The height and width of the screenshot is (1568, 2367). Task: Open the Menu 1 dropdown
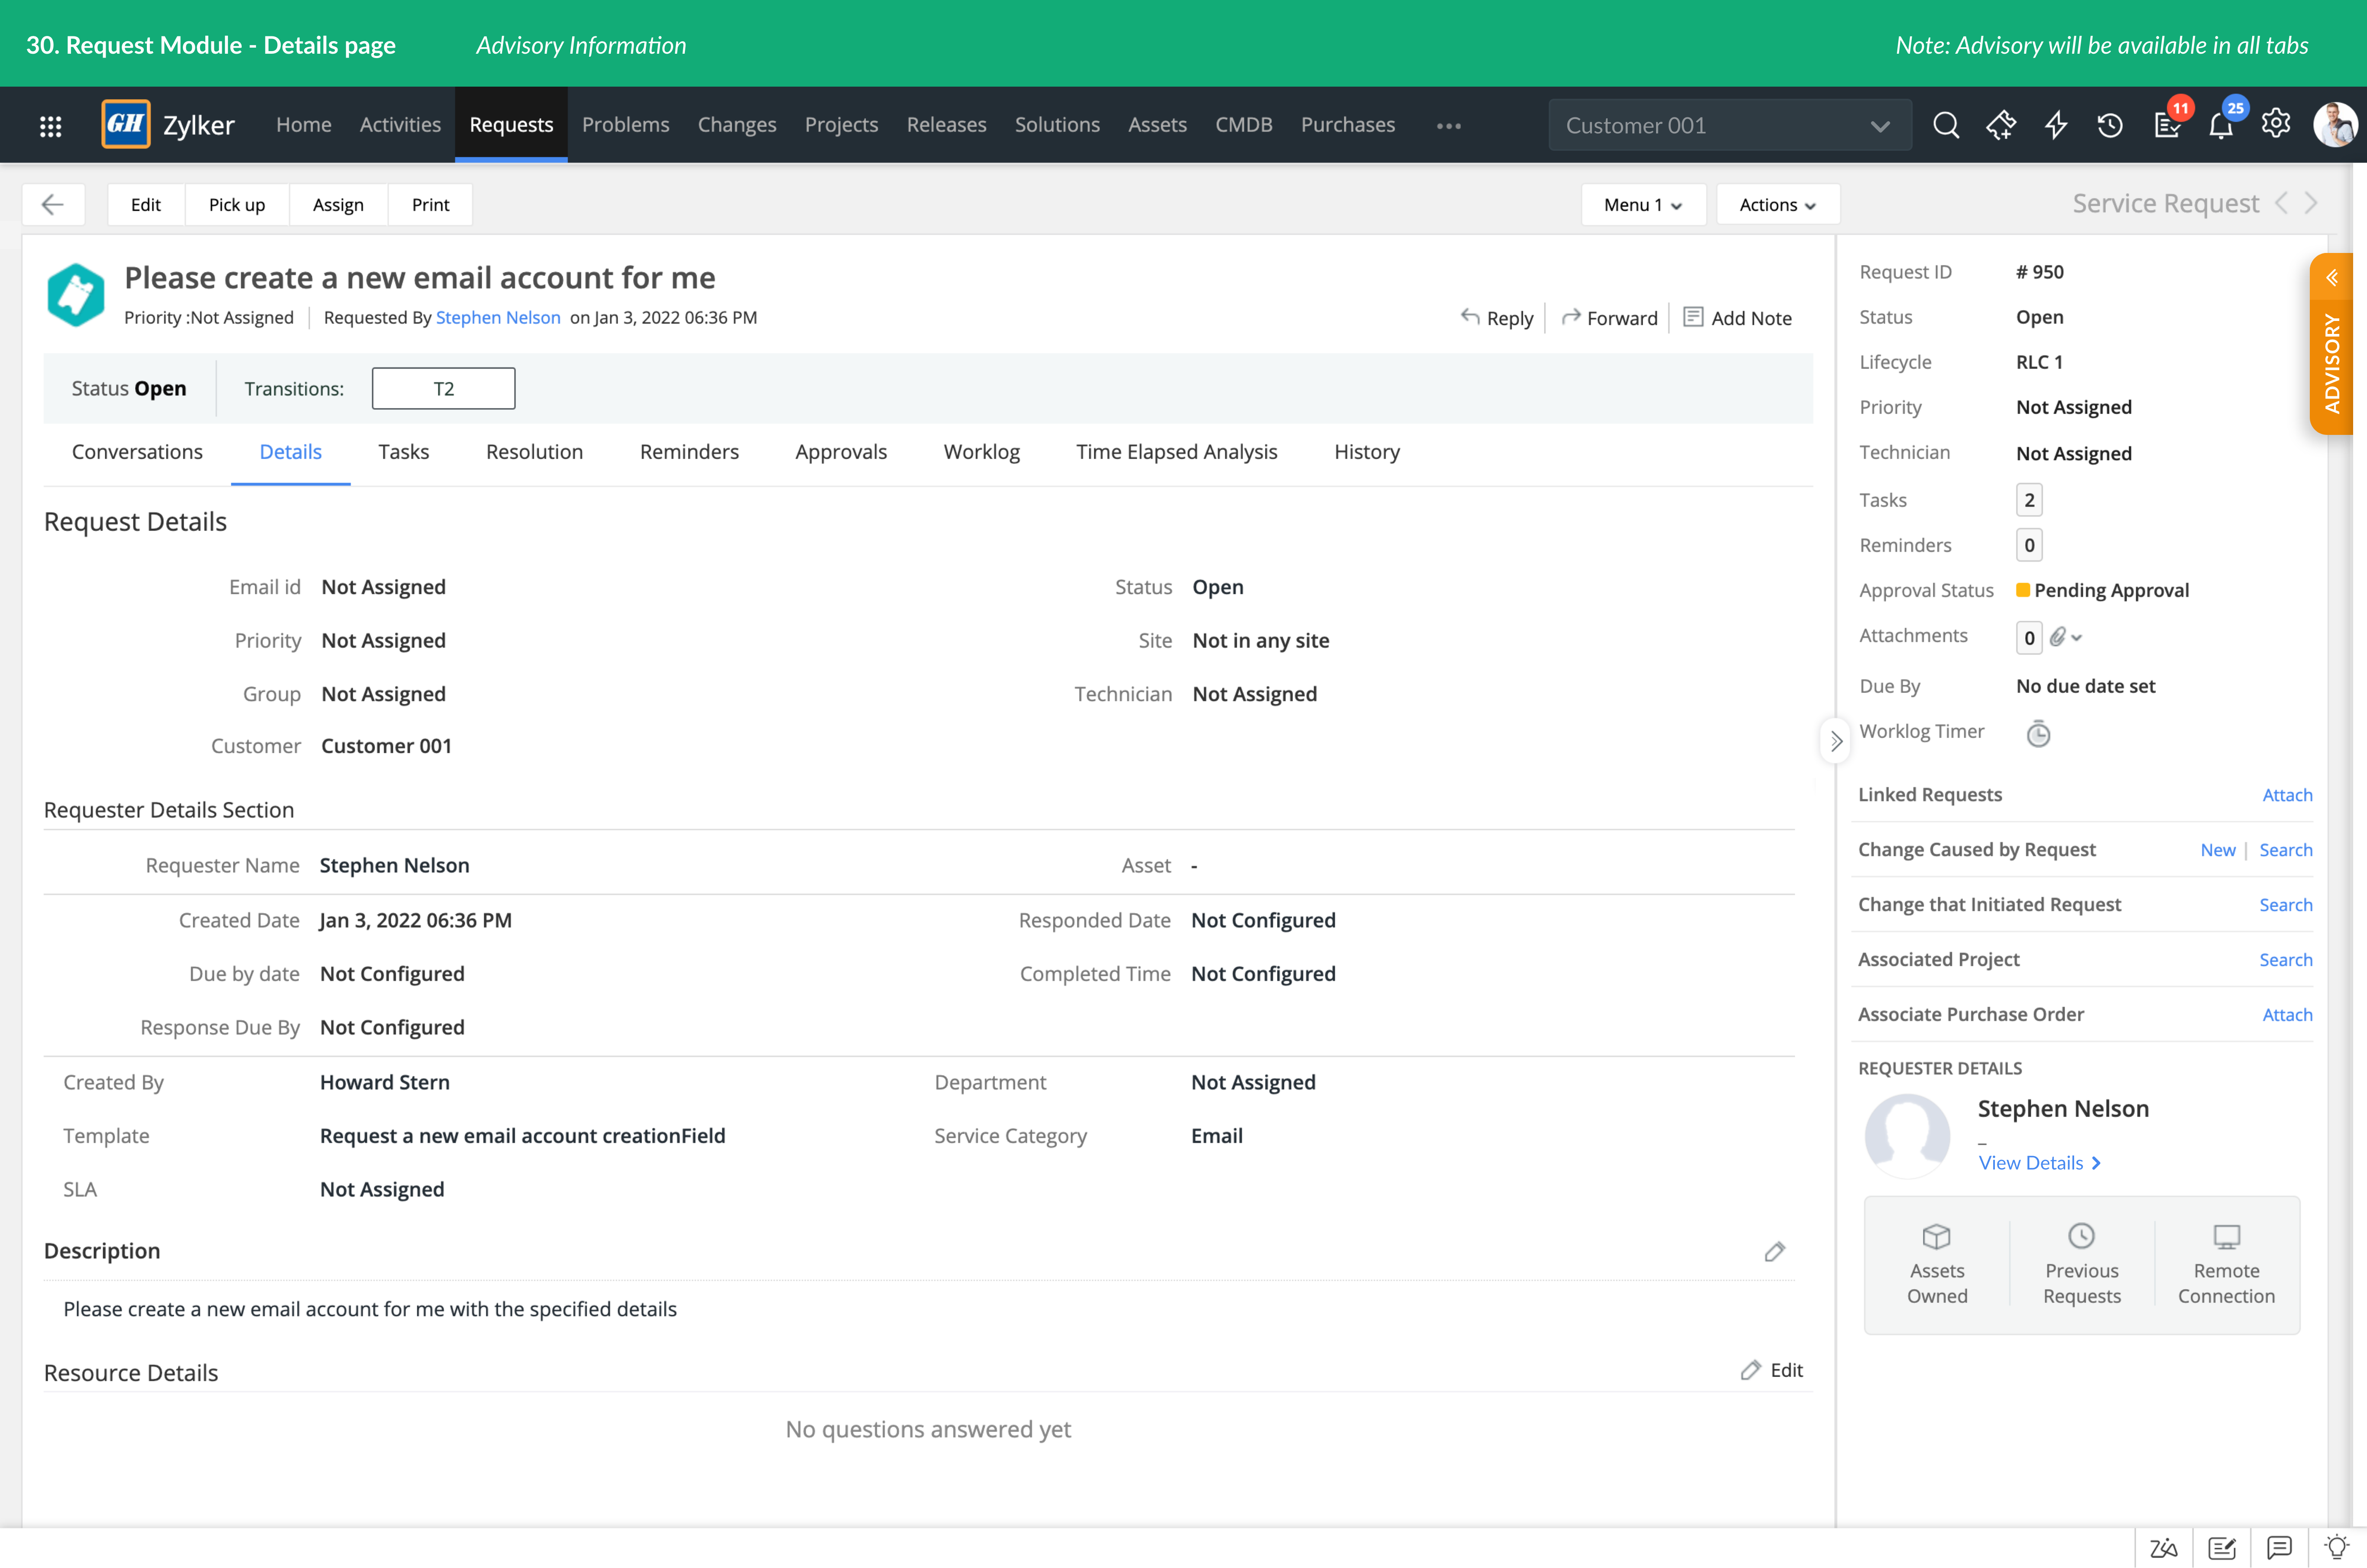1643,204
